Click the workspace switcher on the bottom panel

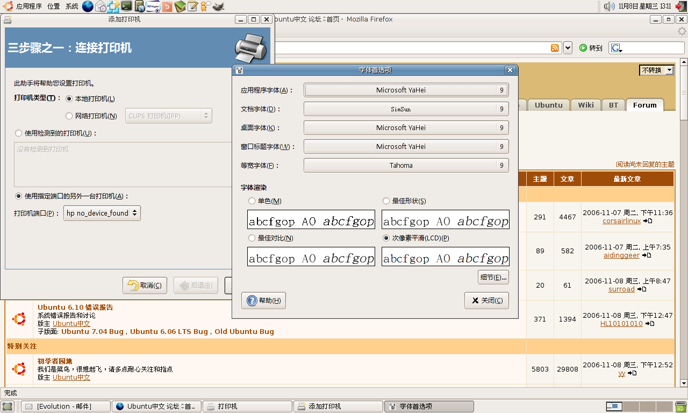639,407
